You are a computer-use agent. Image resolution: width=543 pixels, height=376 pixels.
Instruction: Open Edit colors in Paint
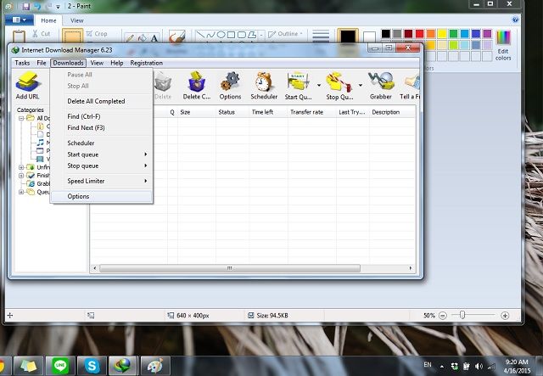pyautogui.click(x=504, y=44)
